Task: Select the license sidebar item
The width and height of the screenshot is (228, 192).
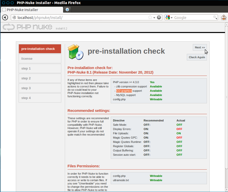Action: pos(40,58)
